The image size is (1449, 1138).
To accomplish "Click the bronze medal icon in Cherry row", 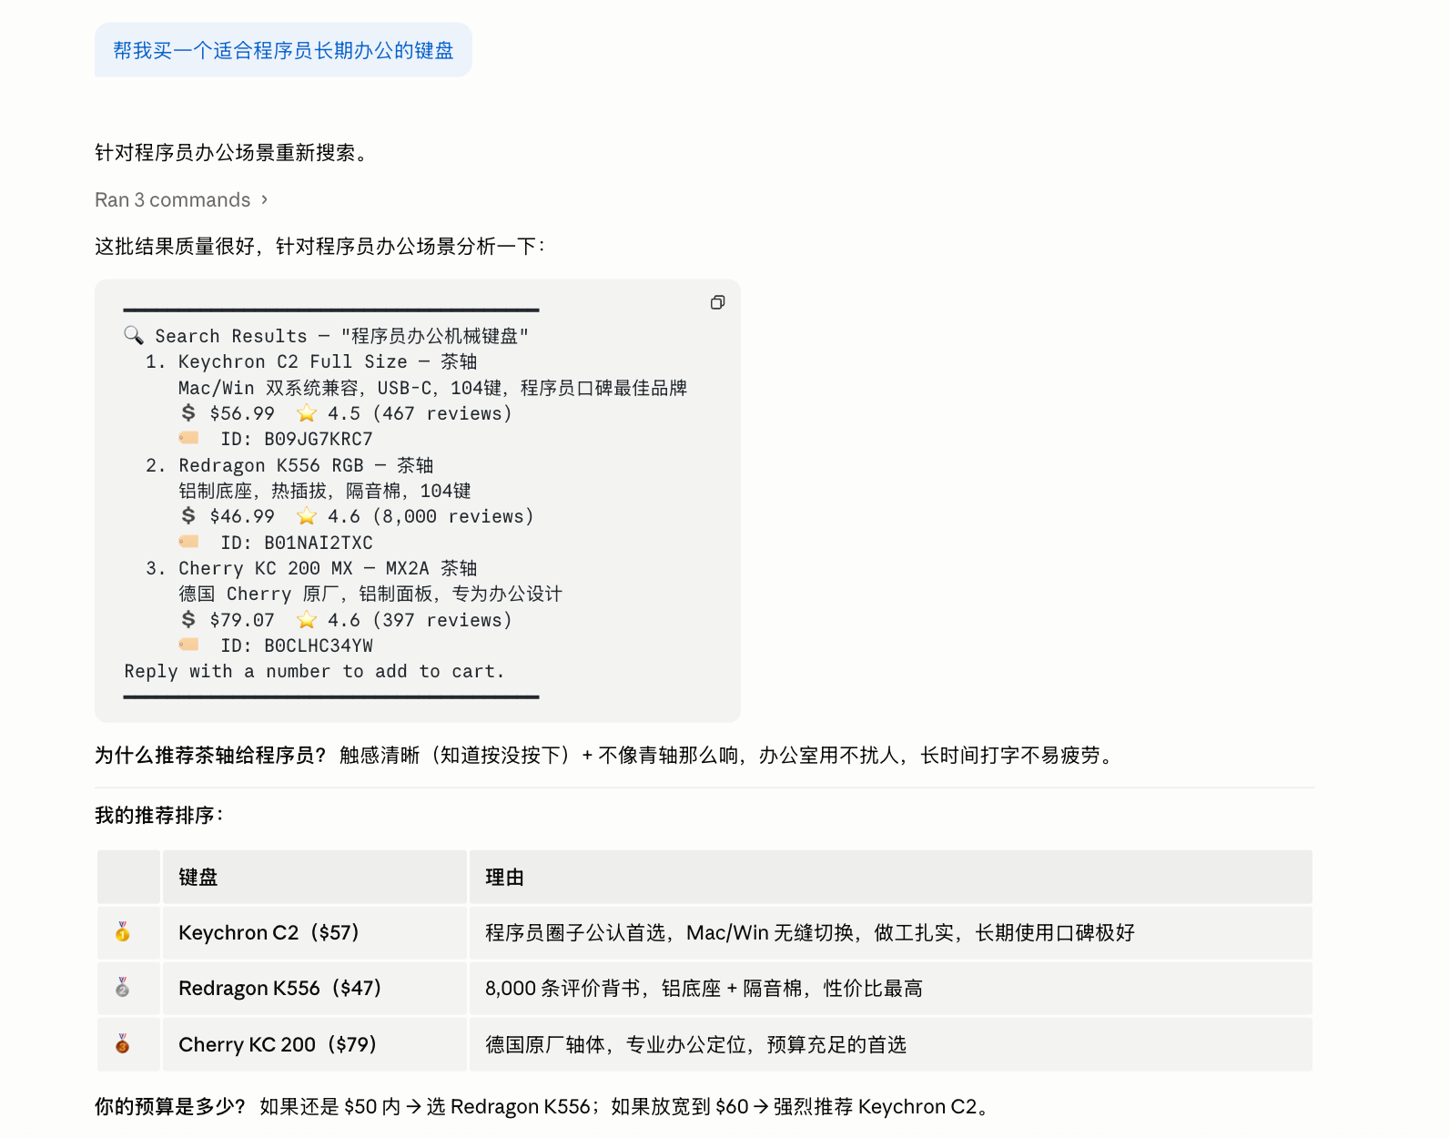I will click(123, 1043).
